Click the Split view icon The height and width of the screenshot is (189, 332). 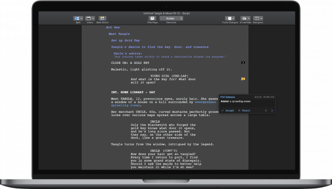tap(76, 19)
